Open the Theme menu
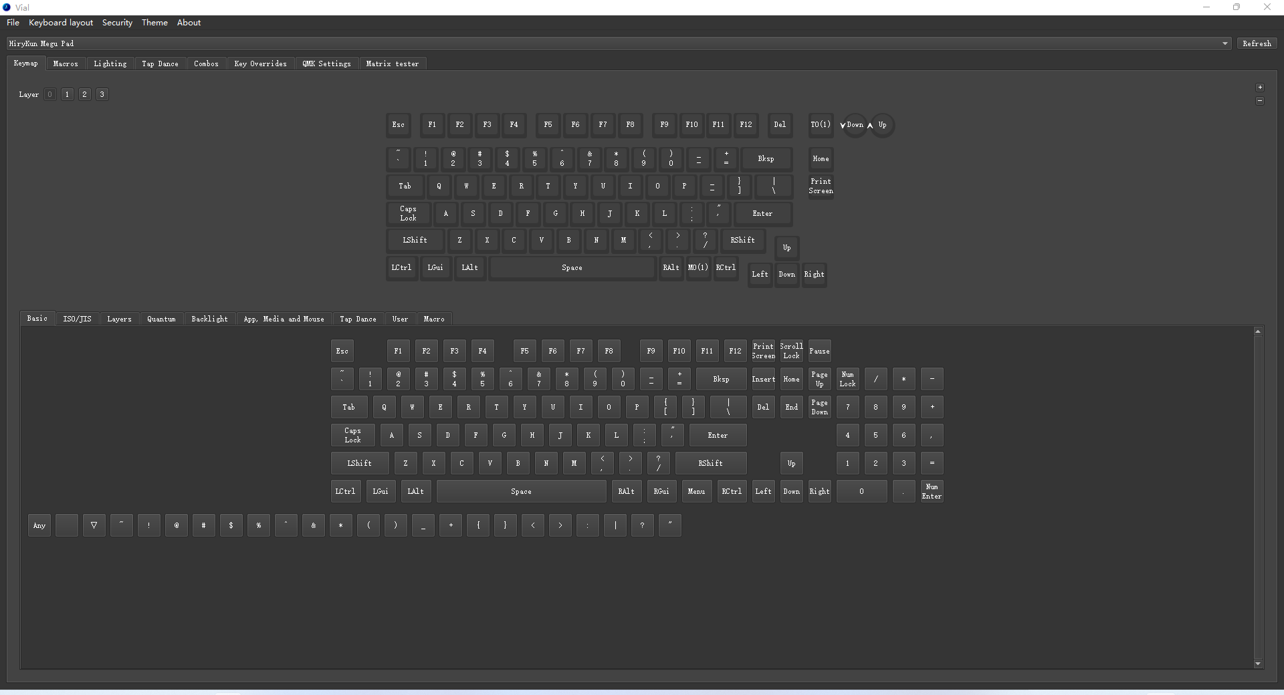The height and width of the screenshot is (695, 1284). (154, 23)
